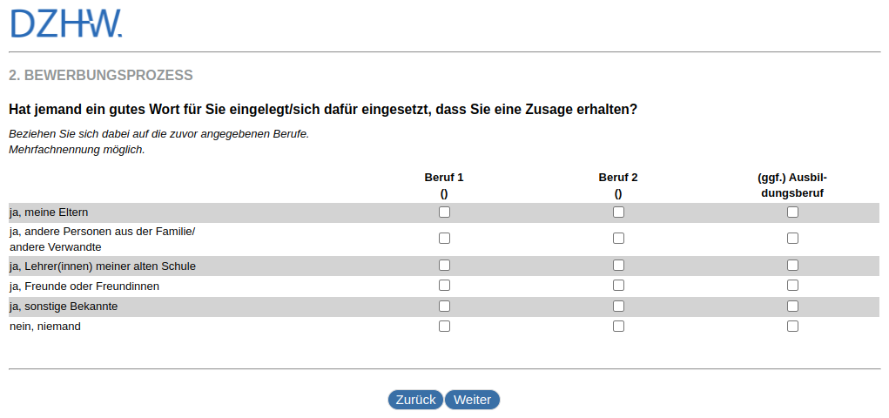Check 'Lehrer(innen) meiner alten Schule' for Beruf 2

point(618,265)
